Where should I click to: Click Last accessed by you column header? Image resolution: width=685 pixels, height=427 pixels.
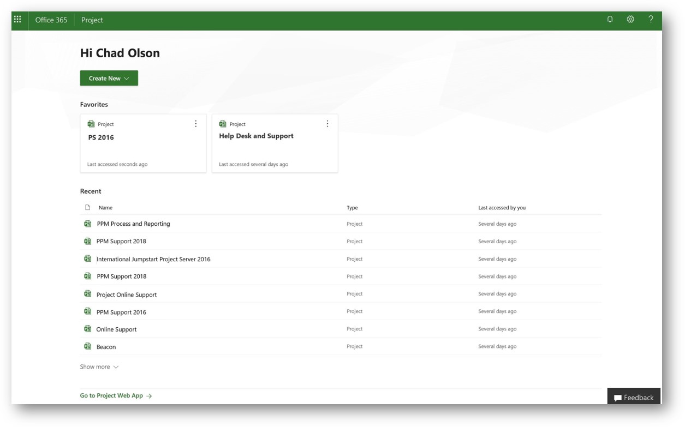[502, 208]
